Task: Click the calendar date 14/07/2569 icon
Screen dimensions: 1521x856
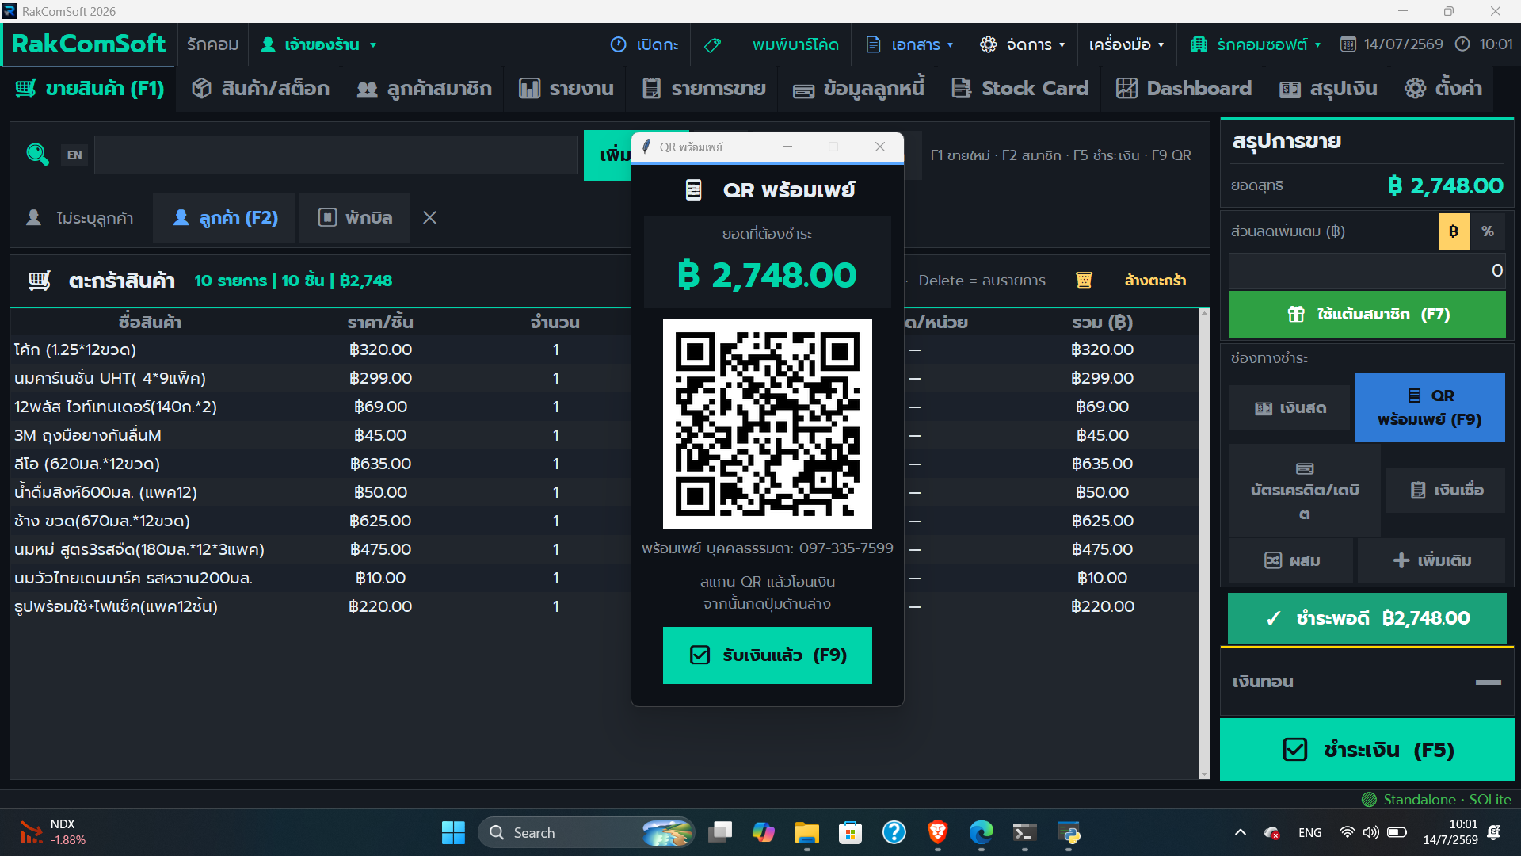Action: point(1348,44)
